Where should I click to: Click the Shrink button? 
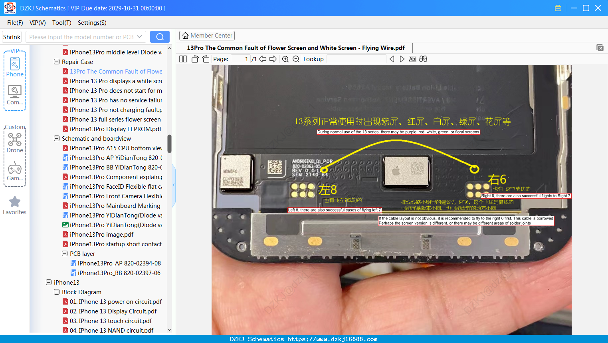tap(12, 37)
